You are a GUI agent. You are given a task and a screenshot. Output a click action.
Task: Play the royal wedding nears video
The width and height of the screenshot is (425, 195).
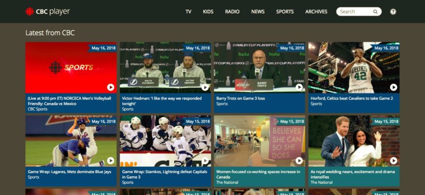[394, 161]
